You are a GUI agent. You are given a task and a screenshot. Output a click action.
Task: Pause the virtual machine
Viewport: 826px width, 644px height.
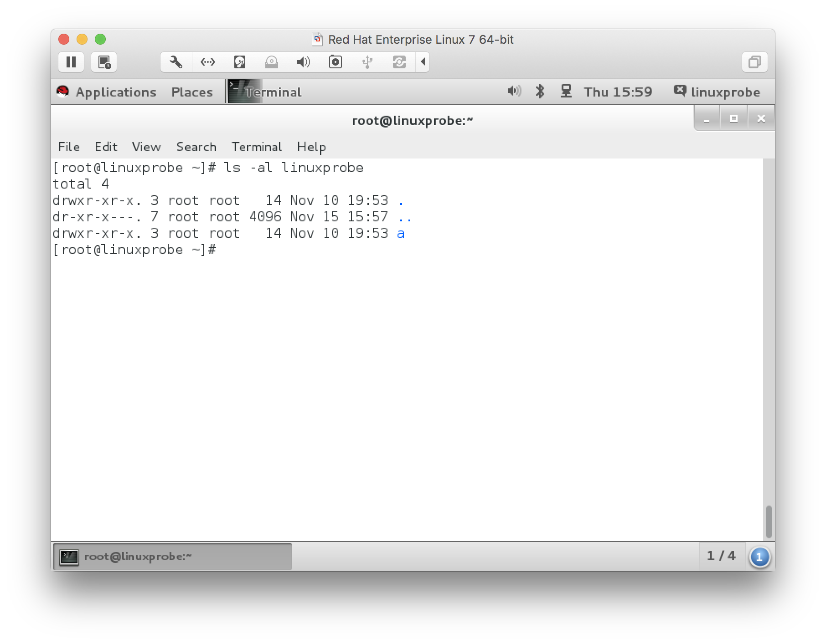point(71,62)
